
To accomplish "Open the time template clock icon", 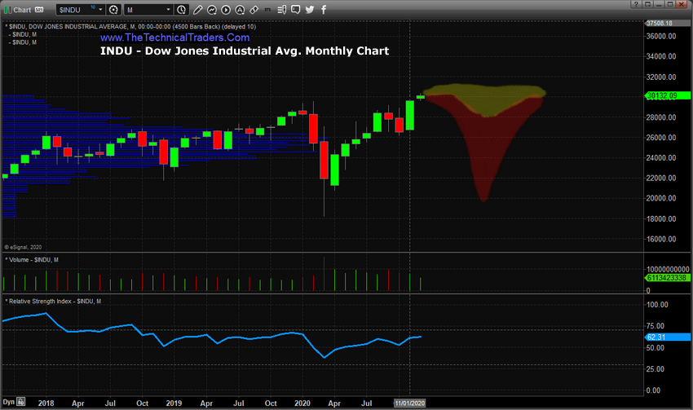I will pyautogui.click(x=181, y=10).
